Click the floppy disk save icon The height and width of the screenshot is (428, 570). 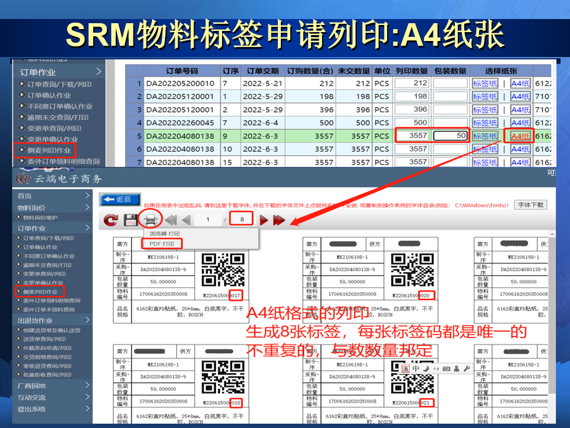[x=130, y=220]
